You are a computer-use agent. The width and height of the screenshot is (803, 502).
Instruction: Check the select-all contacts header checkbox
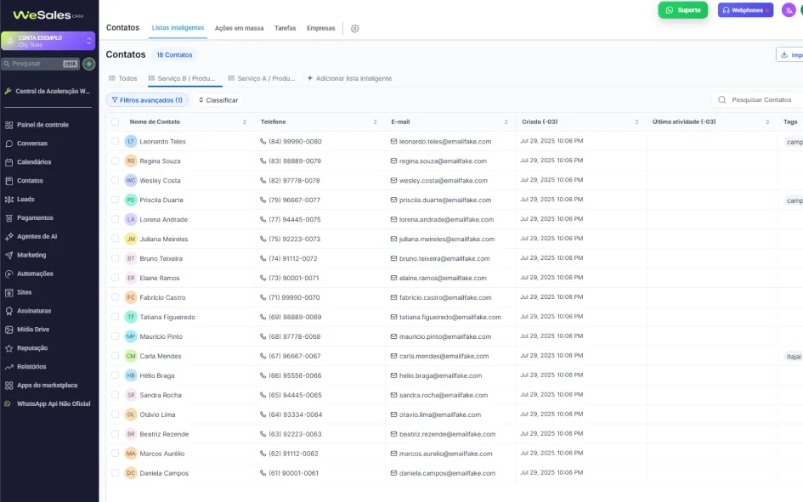coord(116,121)
